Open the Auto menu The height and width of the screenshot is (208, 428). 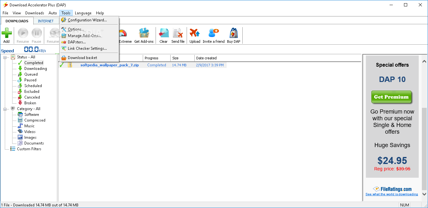53,13
